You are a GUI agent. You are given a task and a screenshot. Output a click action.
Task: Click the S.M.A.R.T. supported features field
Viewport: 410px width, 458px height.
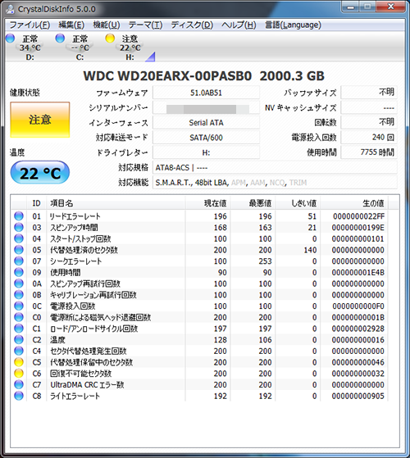click(275, 183)
